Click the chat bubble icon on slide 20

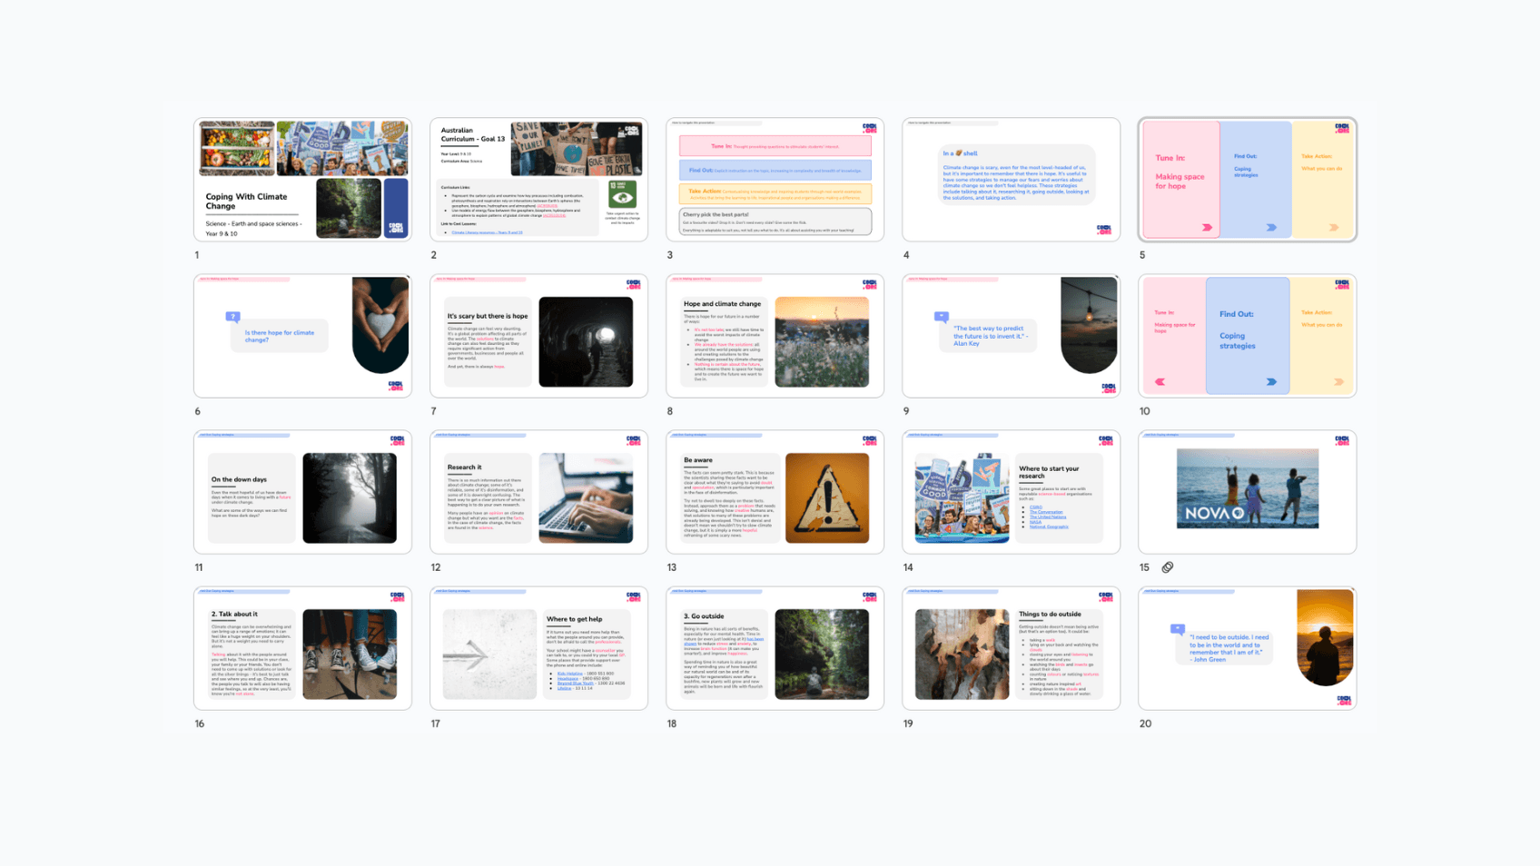(1177, 626)
